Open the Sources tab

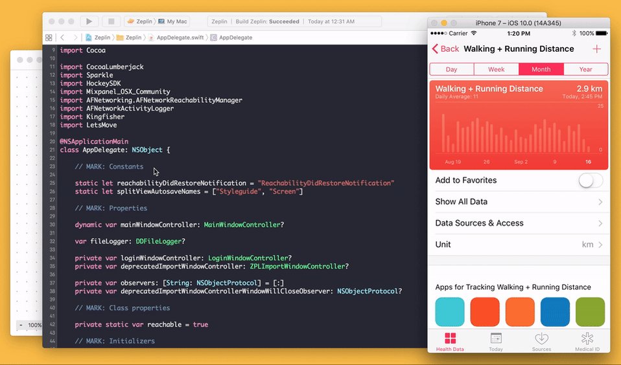tap(541, 342)
